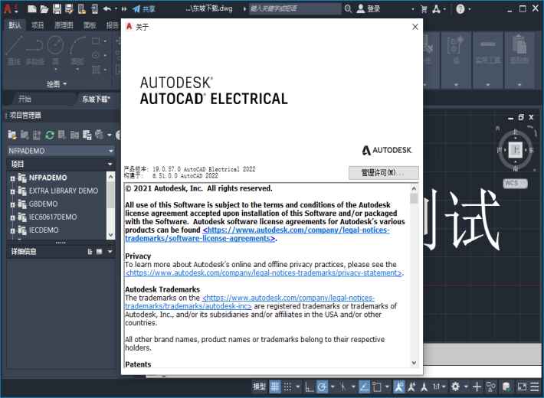The height and width of the screenshot is (398, 544).
Task: Expand the NFPADEMO project tree node
Action: point(12,178)
